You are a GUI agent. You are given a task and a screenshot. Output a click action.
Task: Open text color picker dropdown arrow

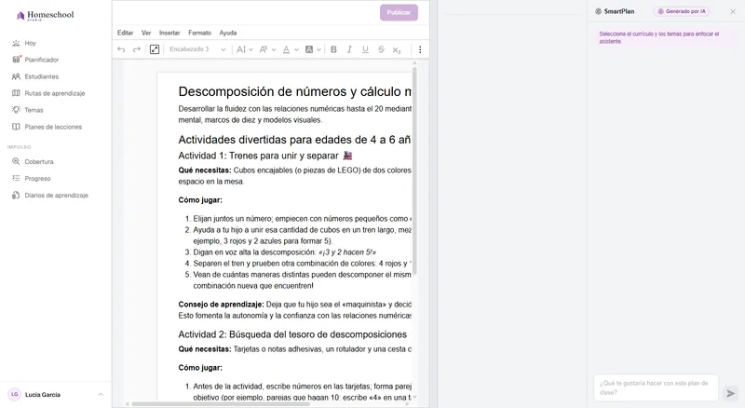pos(296,49)
